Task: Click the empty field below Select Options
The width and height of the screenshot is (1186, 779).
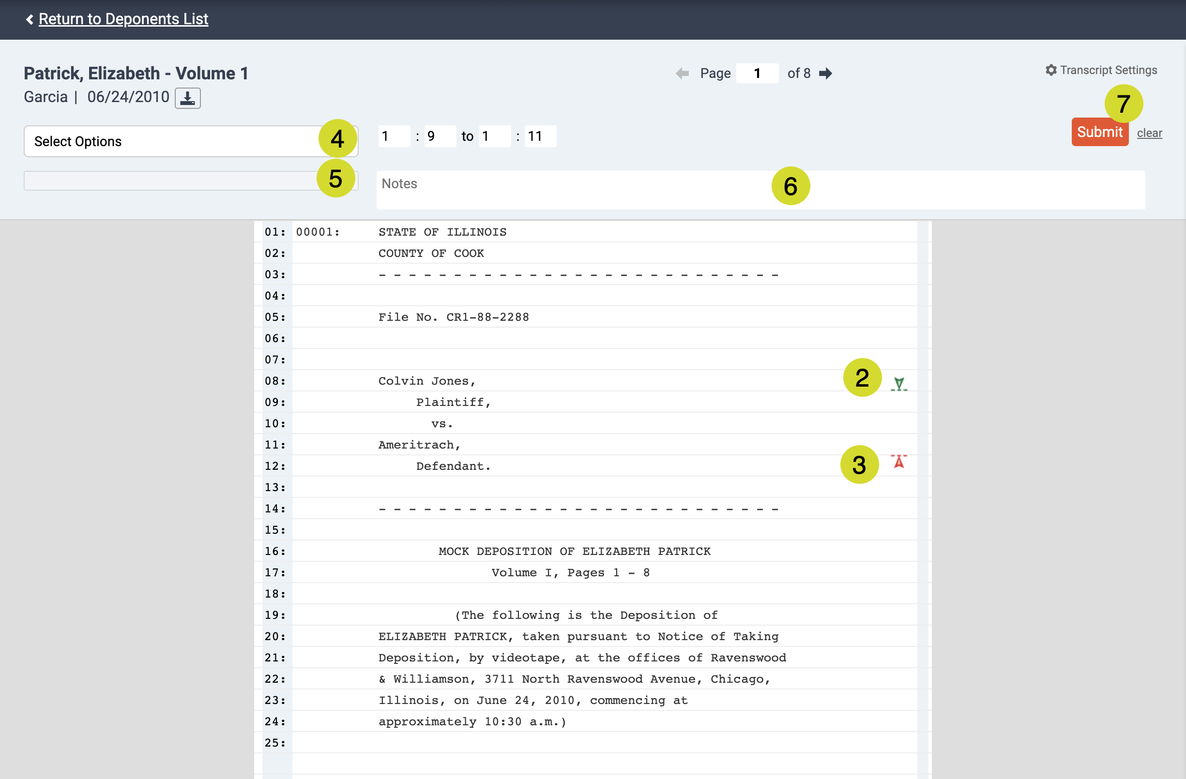Action: [191, 181]
